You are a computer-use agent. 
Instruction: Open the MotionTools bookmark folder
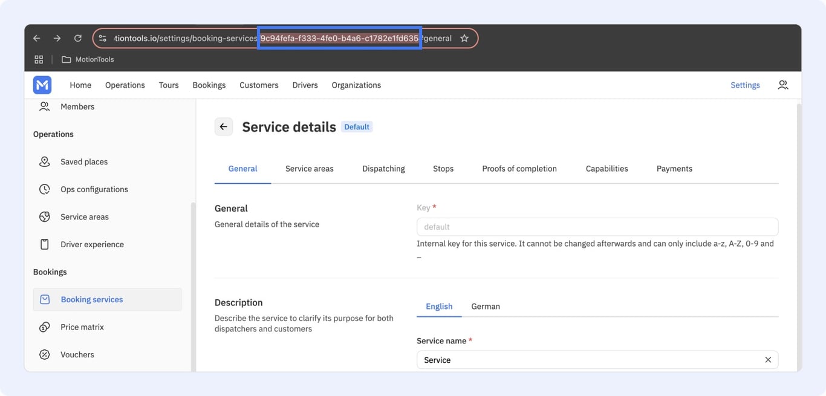(88, 59)
